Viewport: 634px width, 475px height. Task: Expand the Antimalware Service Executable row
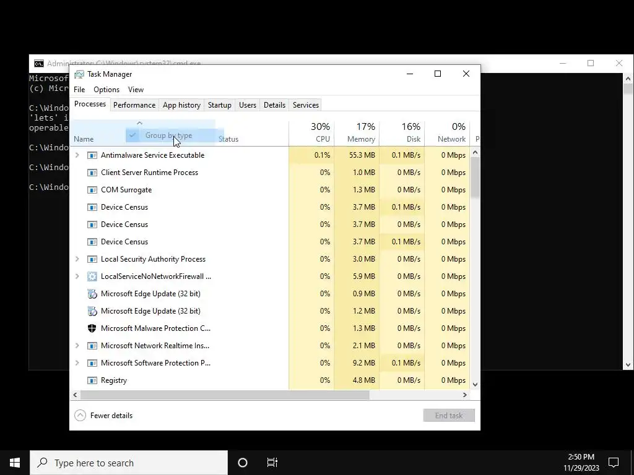pyautogui.click(x=77, y=155)
